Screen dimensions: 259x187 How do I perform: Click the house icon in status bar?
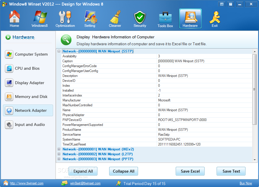6,183
